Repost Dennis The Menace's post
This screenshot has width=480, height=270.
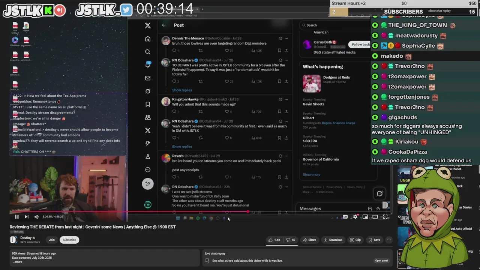click(201, 50)
